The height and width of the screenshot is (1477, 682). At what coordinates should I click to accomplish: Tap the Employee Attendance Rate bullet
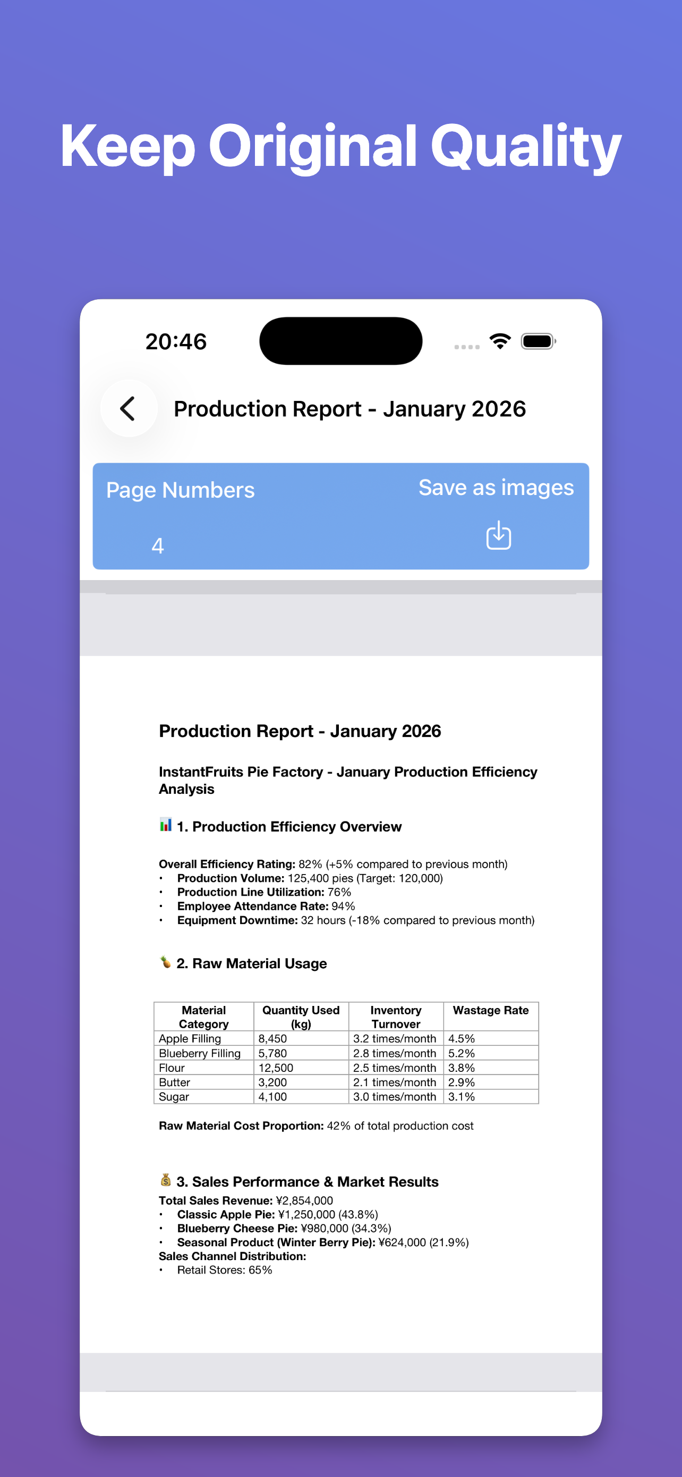[266, 907]
